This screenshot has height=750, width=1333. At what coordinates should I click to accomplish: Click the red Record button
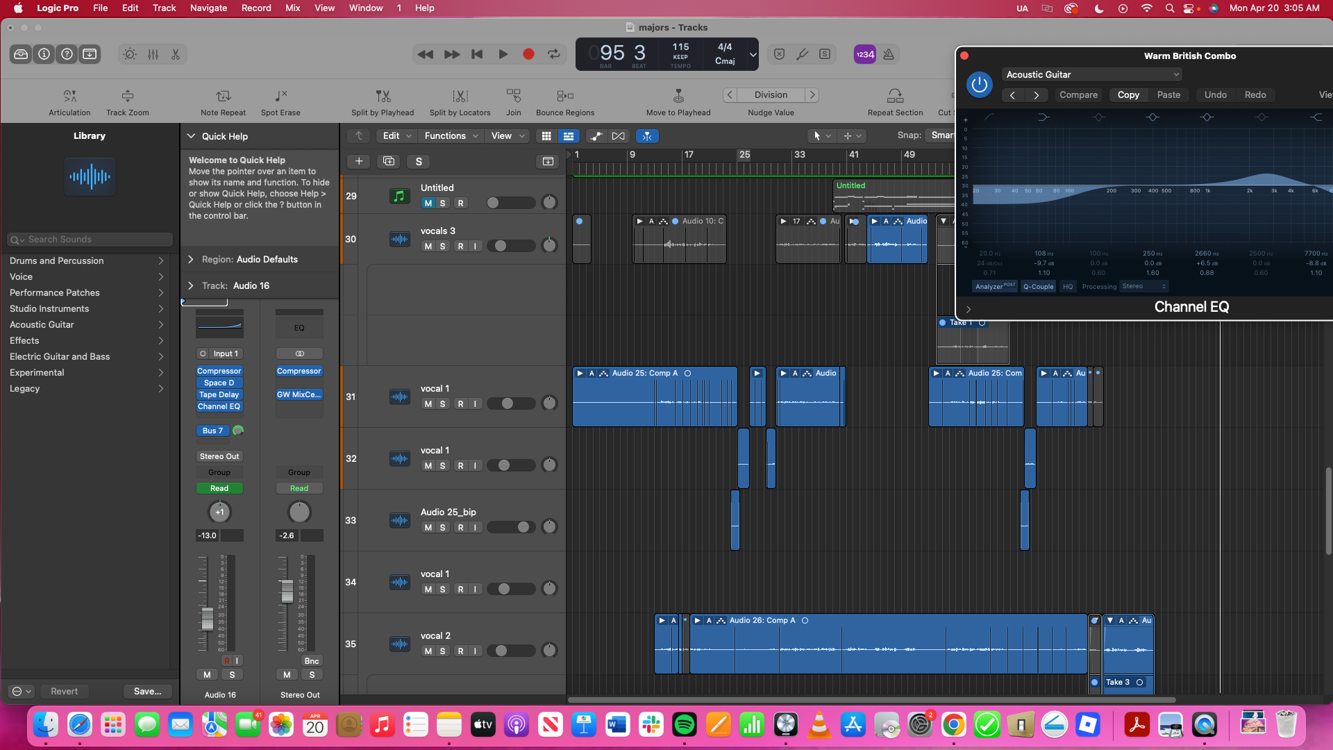tap(528, 54)
